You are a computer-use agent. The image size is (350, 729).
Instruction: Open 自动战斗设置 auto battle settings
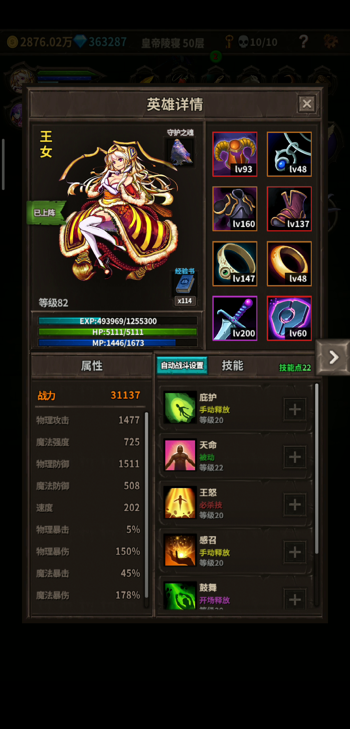182,365
